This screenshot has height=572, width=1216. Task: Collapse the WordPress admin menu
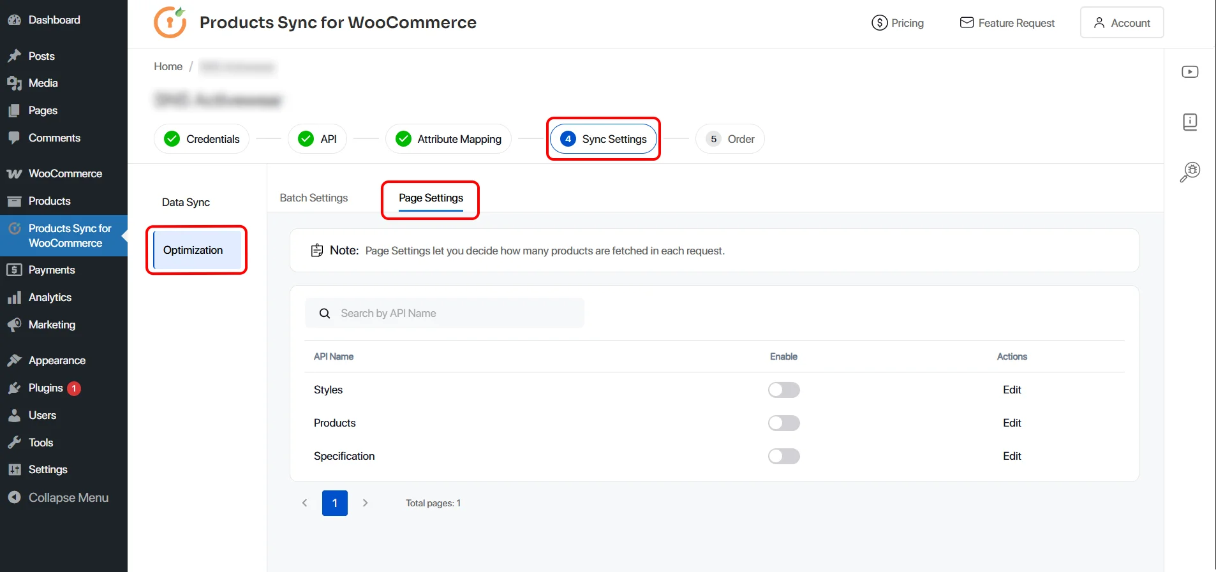[58, 497]
